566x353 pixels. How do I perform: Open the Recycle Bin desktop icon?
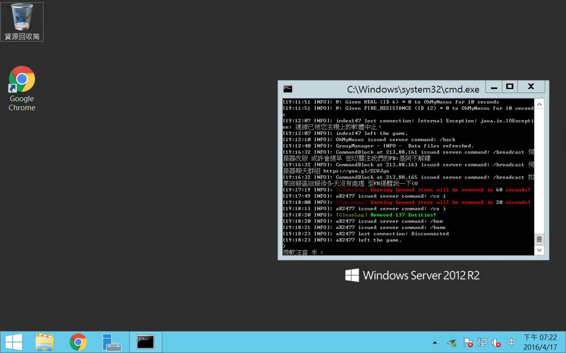pyautogui.click(x=22, y=22)
